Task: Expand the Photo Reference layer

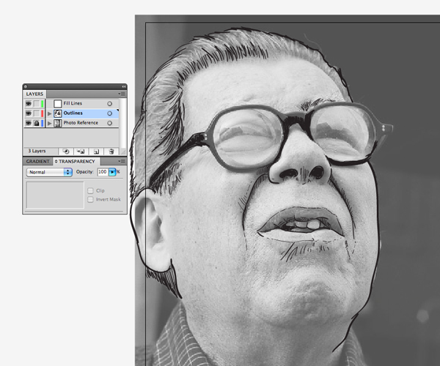Action: coord(49,123)
